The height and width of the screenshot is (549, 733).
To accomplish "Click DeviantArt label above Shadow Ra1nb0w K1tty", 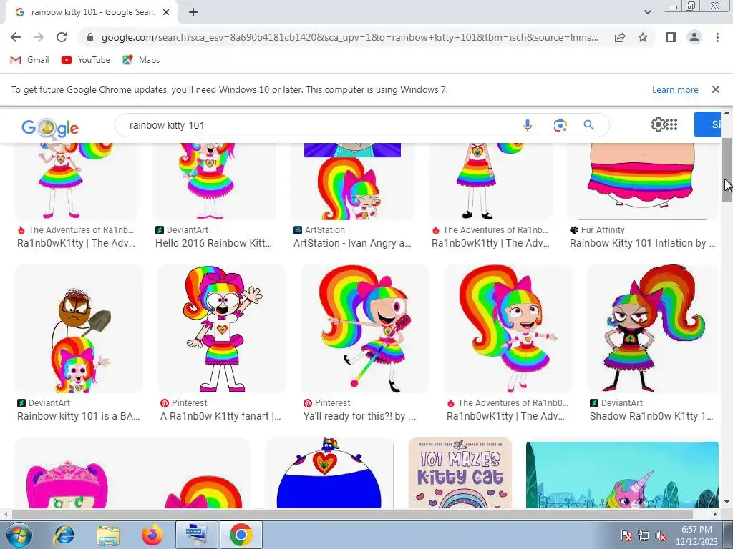I will (621, 403).
